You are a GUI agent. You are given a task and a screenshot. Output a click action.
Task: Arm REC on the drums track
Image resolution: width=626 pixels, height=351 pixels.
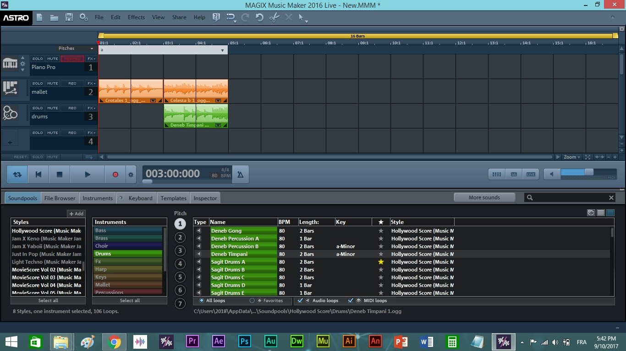tap(72, 108)
